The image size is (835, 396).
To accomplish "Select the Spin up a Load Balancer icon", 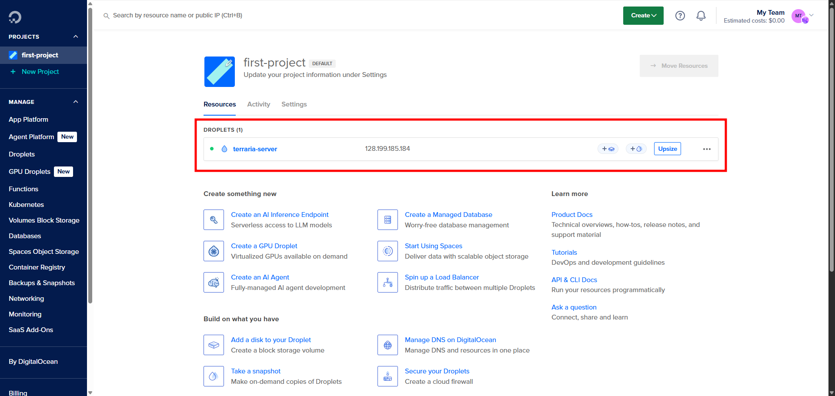I will pos(387,282).
